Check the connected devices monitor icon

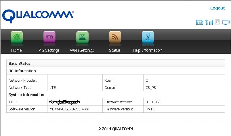pyautogui.click(x=226, y=22)
